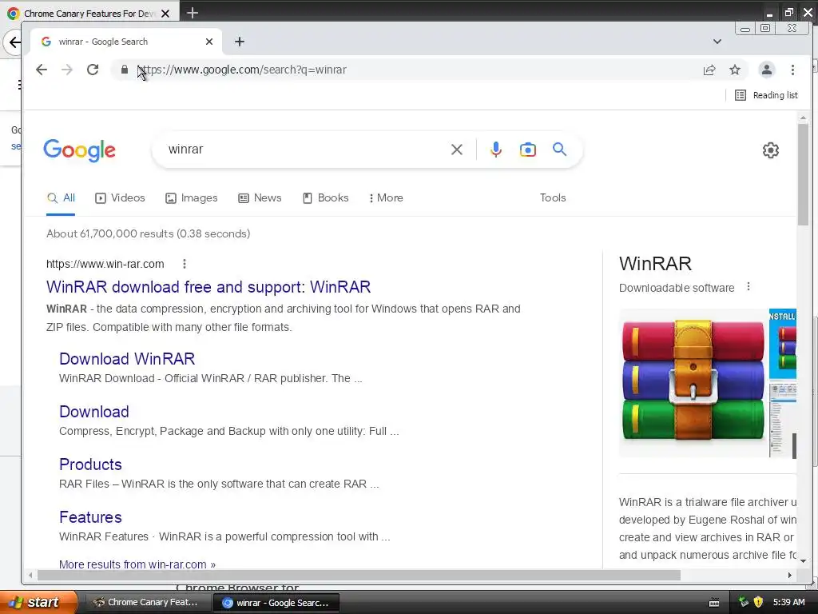The image size is (818, 614).
Task: Click the WinRAR logo image thumbnail
Action: click(693, 382)
